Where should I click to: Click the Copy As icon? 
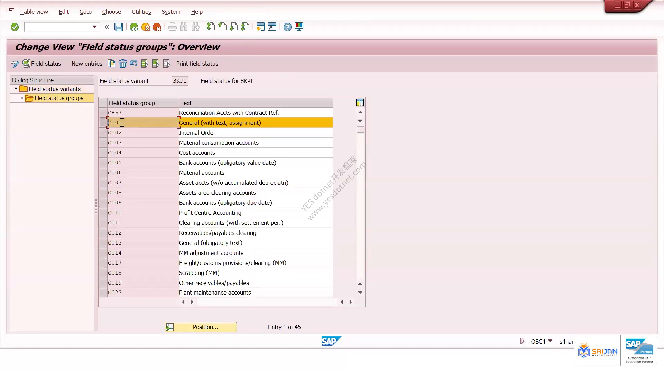tap(111, 64)
